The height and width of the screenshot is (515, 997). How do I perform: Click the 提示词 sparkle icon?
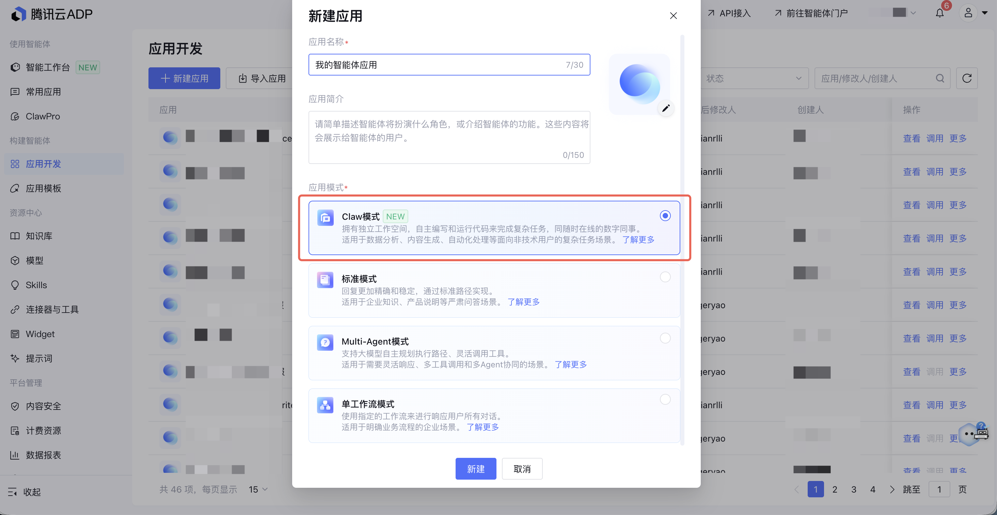(x=15, y=359)
